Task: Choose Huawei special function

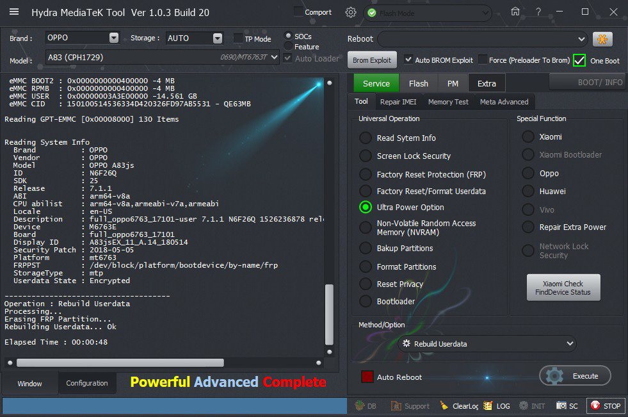Action: [x=528, y=191]
